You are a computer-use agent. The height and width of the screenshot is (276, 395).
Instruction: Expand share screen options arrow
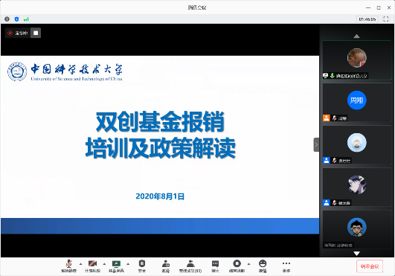pyautogui.click(x=128, y=264)
